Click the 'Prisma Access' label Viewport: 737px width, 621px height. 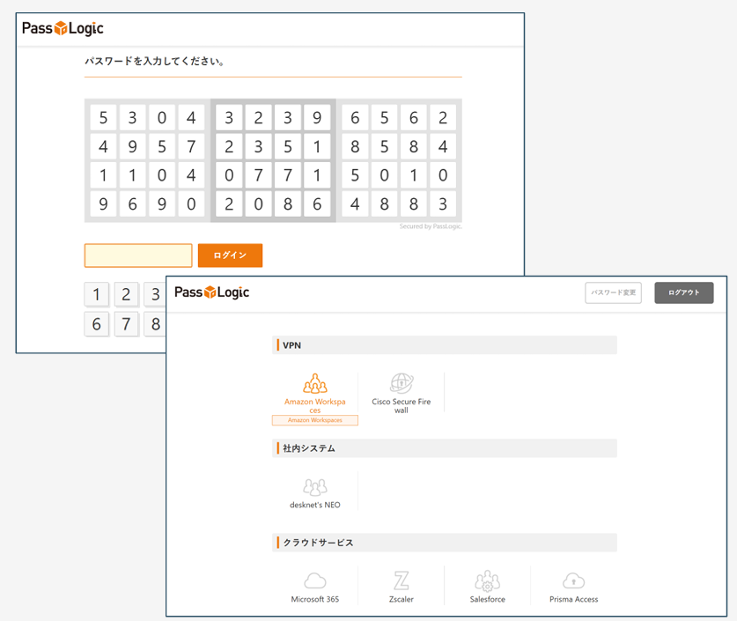[x=574, y=599]
